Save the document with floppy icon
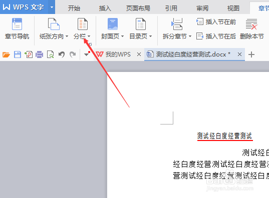The height and width of the screenshot is (198, 269). [x=18, y=54]
